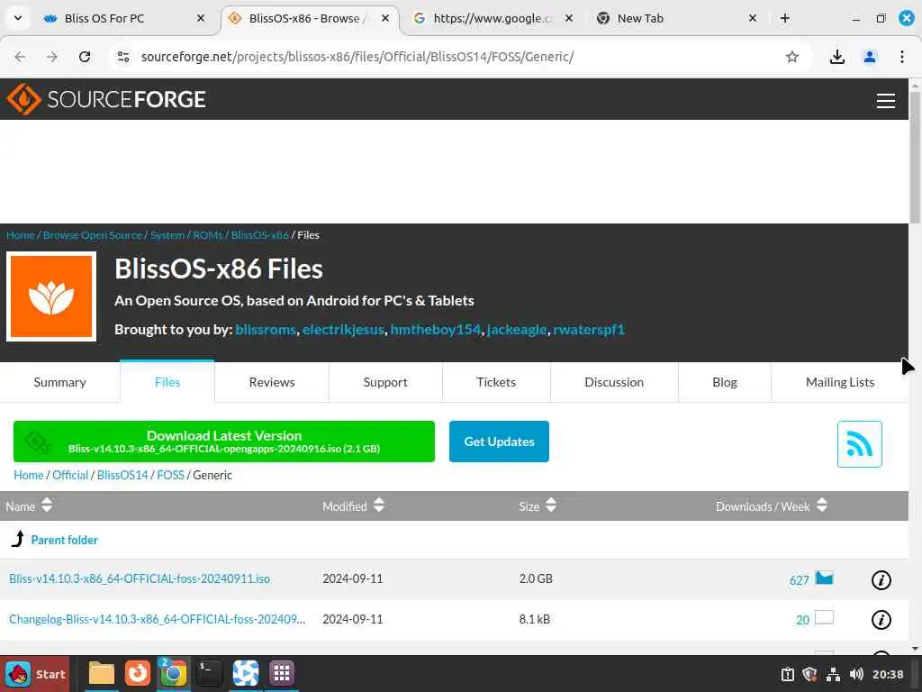Click the BlissOS lotus project logo
This screenshot has height=692, width=922.
click(51, 296)
